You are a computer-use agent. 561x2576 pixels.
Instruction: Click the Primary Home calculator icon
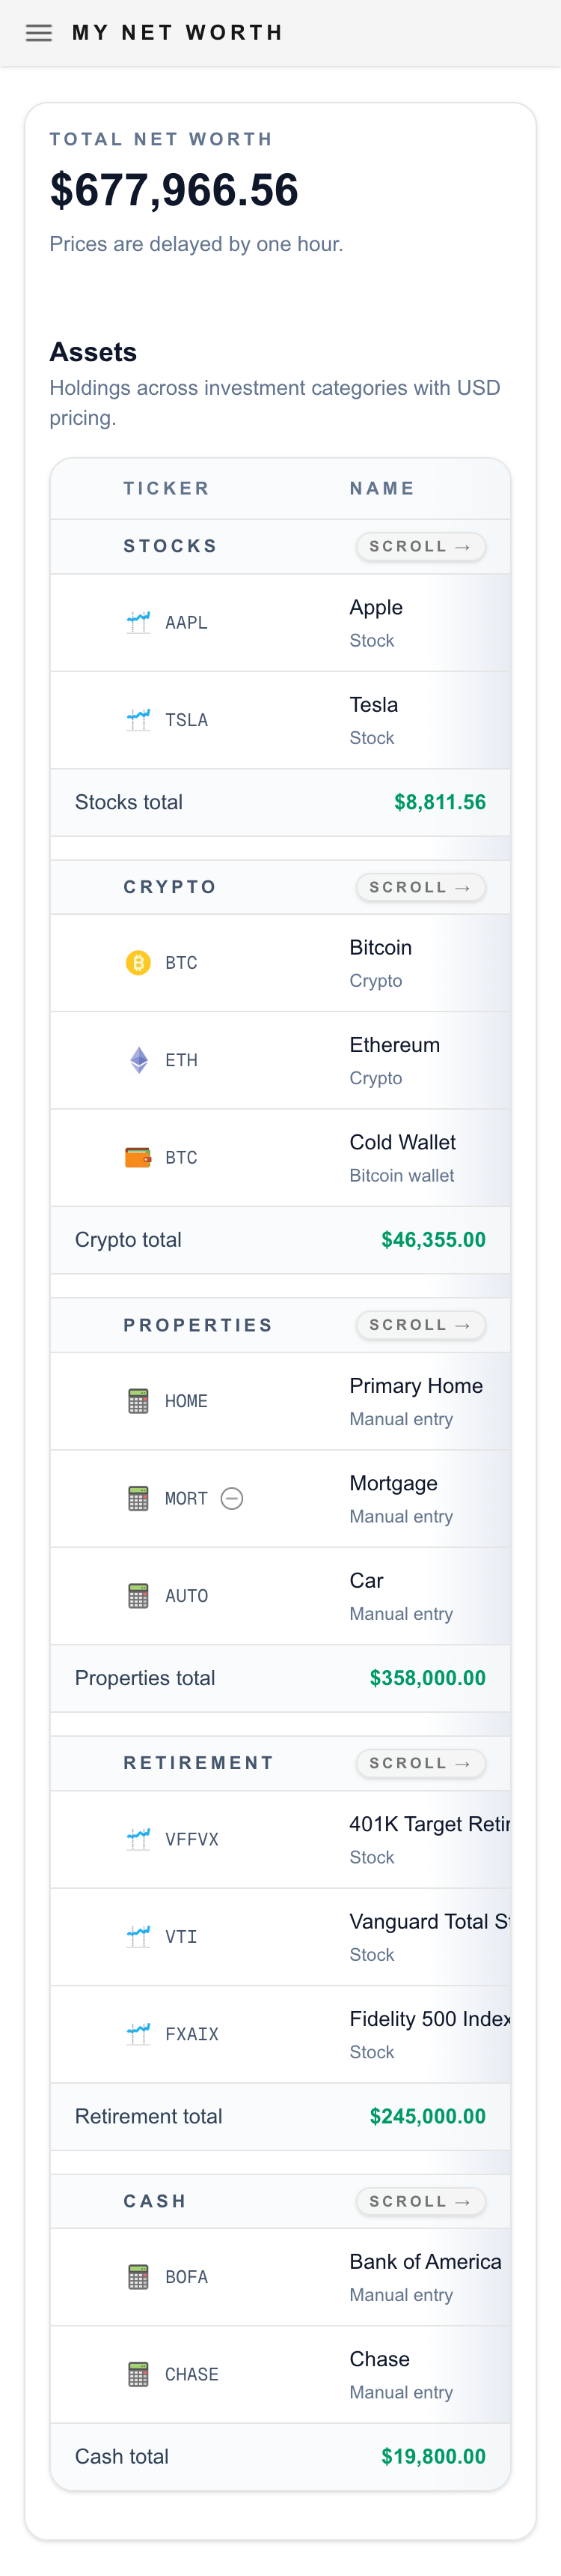tap(138, 1400)
